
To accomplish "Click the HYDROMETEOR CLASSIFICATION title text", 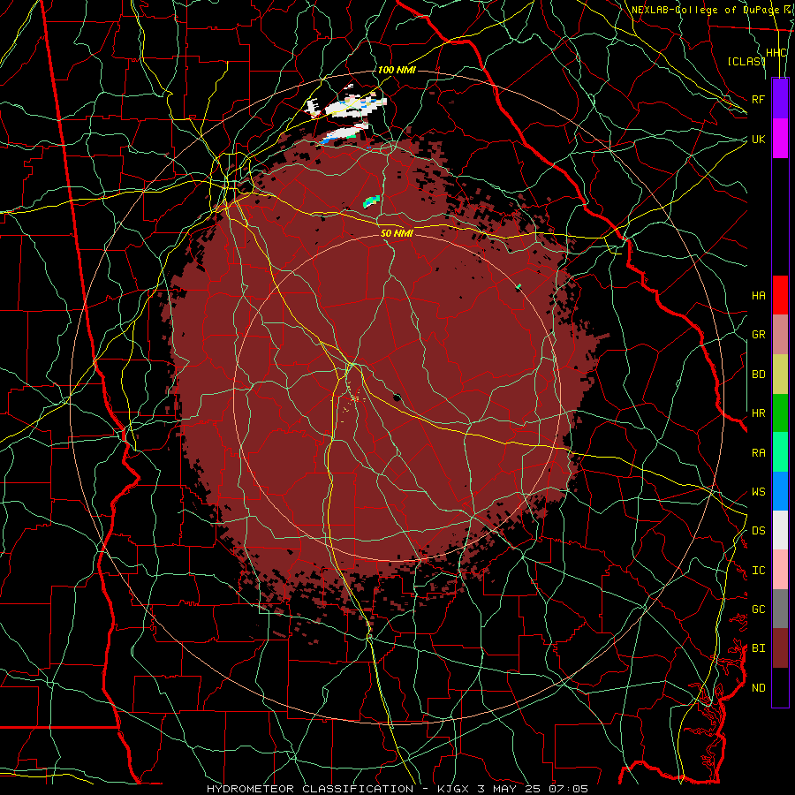I will click(310, 789).
